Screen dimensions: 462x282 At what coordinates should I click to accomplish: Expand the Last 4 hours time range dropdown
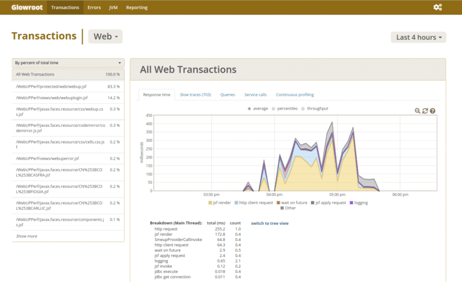[x=419, y=37]
